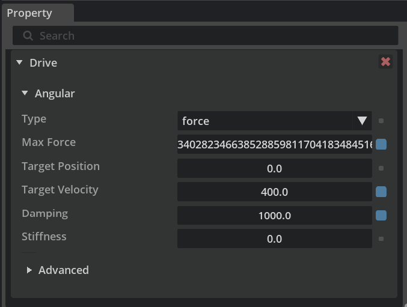Remove Drive section with red X
407x307 pixels.
pyautogui.click(x=386, y=62)
